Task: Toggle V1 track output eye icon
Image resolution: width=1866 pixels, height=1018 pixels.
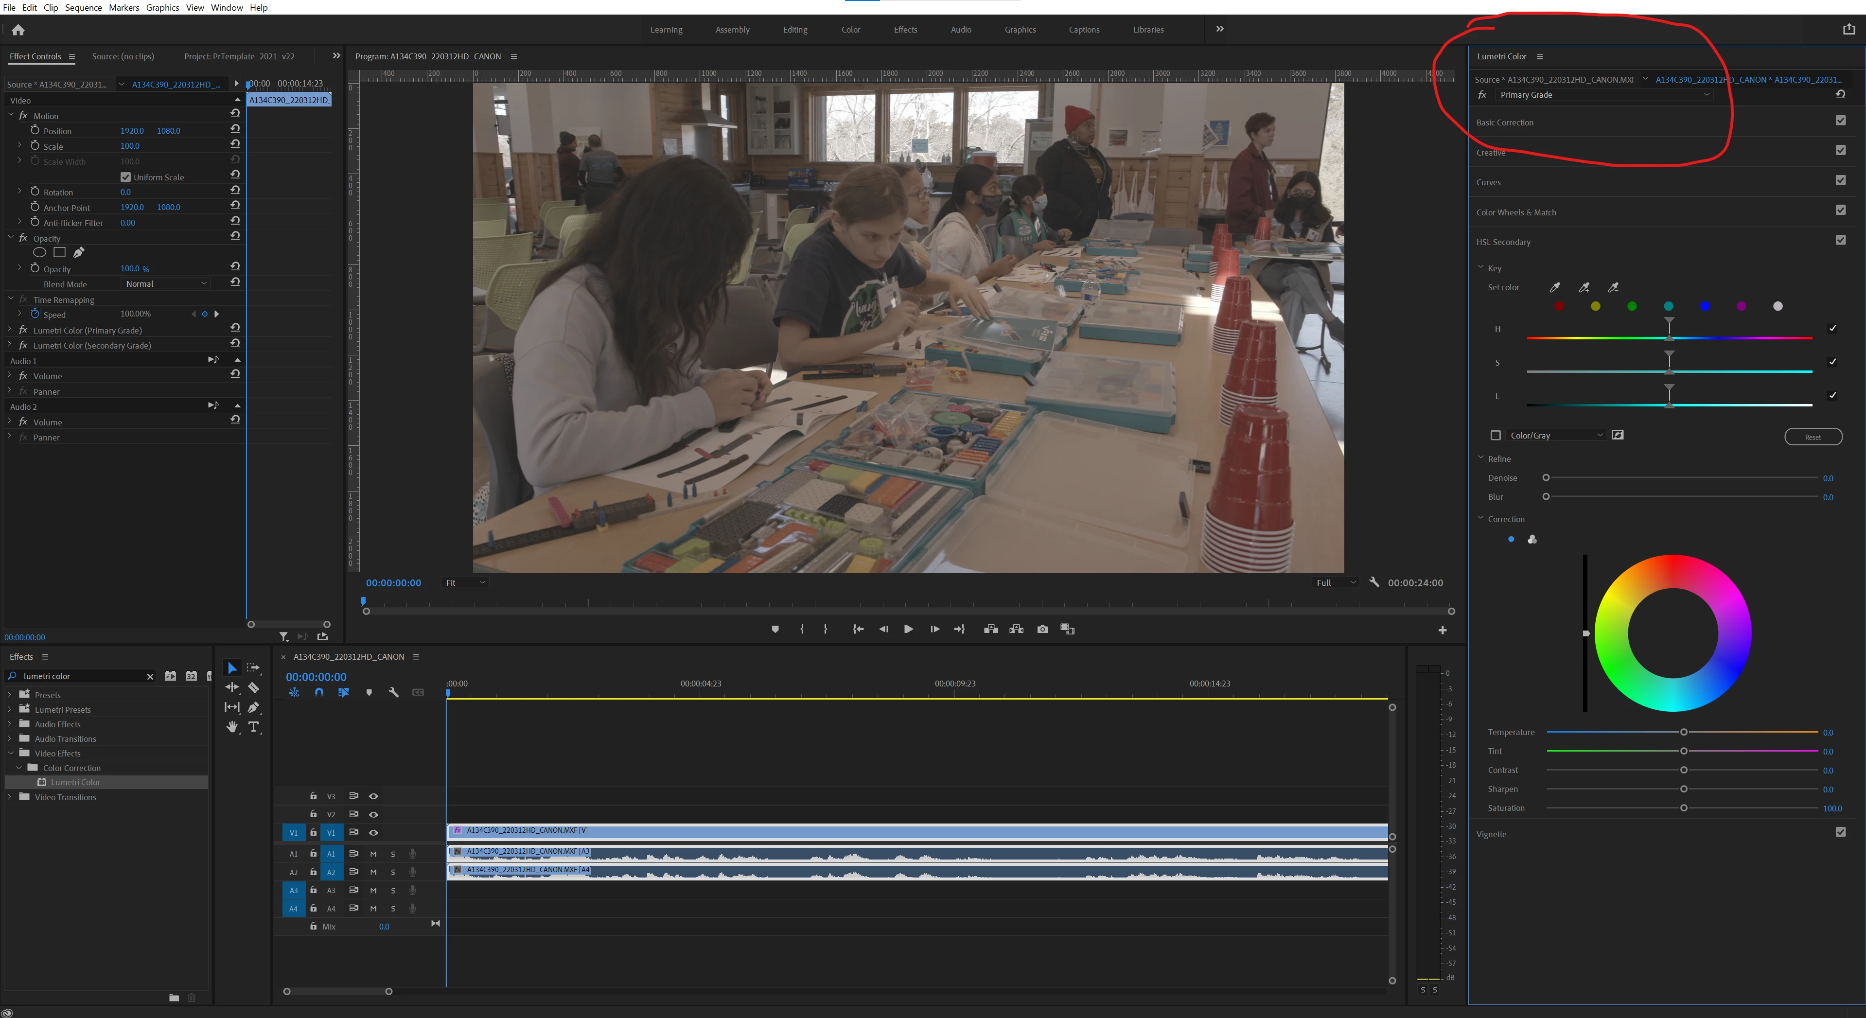Action: coord(374,832)
